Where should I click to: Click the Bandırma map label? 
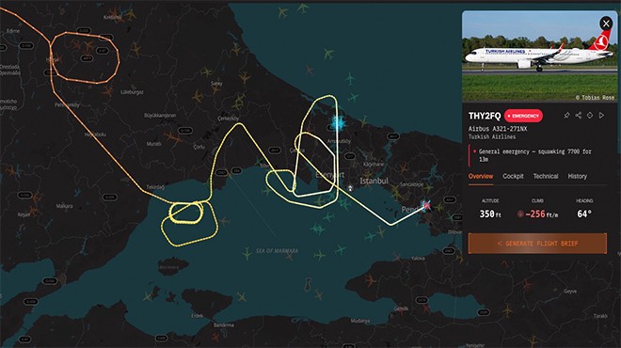[x=223, y=325]
